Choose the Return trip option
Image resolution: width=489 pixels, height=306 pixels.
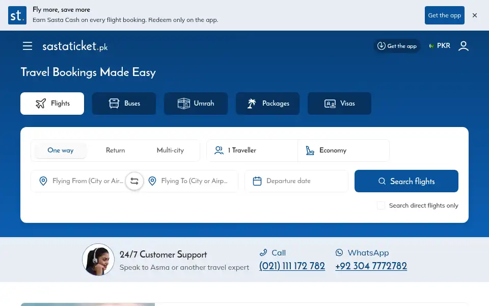pos(116,150)
